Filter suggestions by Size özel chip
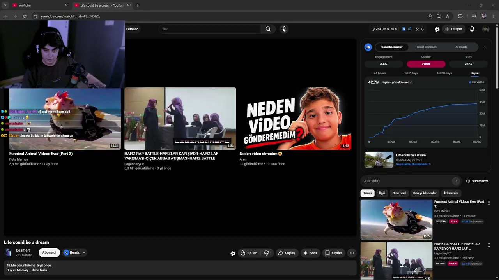 coord(399,193)
